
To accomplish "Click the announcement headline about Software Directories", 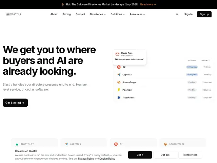I will pyautogui.click(x=102, y=4).
